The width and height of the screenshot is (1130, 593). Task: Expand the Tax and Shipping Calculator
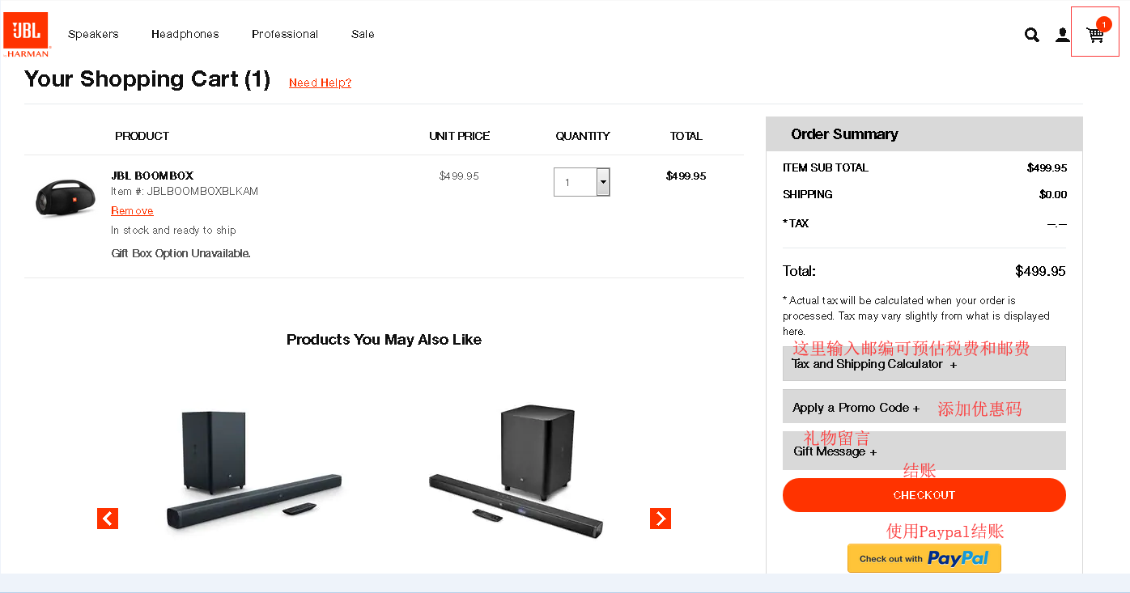coord(924,364)
